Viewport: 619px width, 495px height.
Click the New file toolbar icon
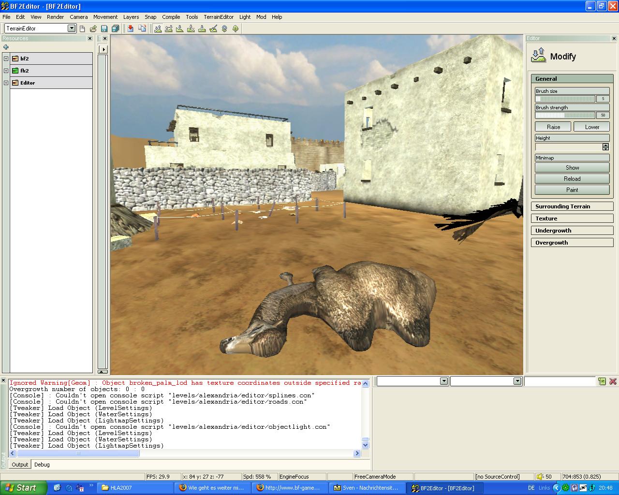(82, 29)
